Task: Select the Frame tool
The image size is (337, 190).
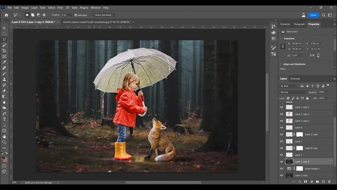Action: (x=4, y=56)
